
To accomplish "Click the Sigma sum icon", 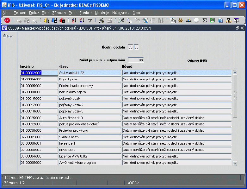I will pyautogui.click(x=205, y=20).
